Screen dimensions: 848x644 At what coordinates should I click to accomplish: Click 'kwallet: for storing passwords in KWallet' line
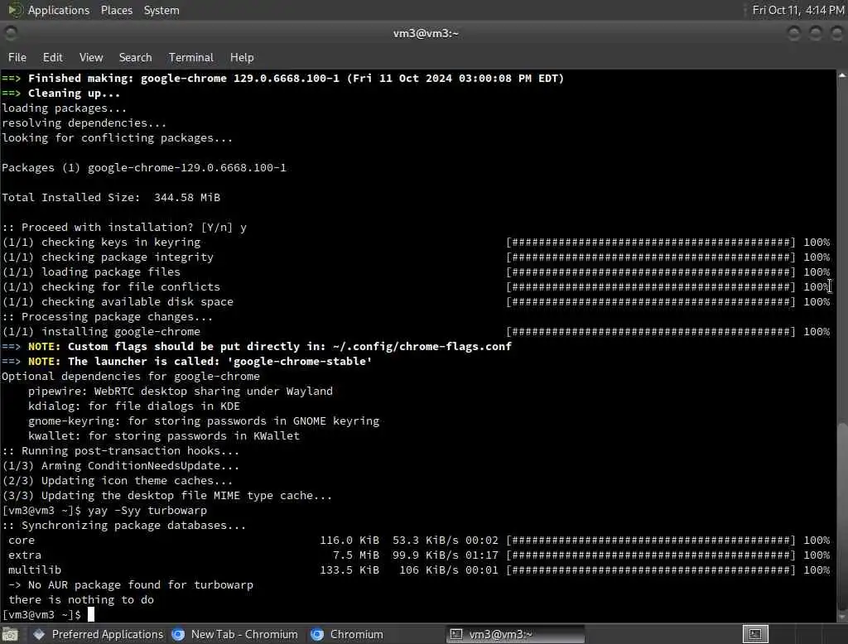pos(164,436)
